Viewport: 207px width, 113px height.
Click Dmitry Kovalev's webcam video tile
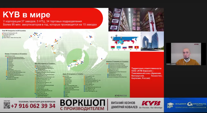pos(186,54)
